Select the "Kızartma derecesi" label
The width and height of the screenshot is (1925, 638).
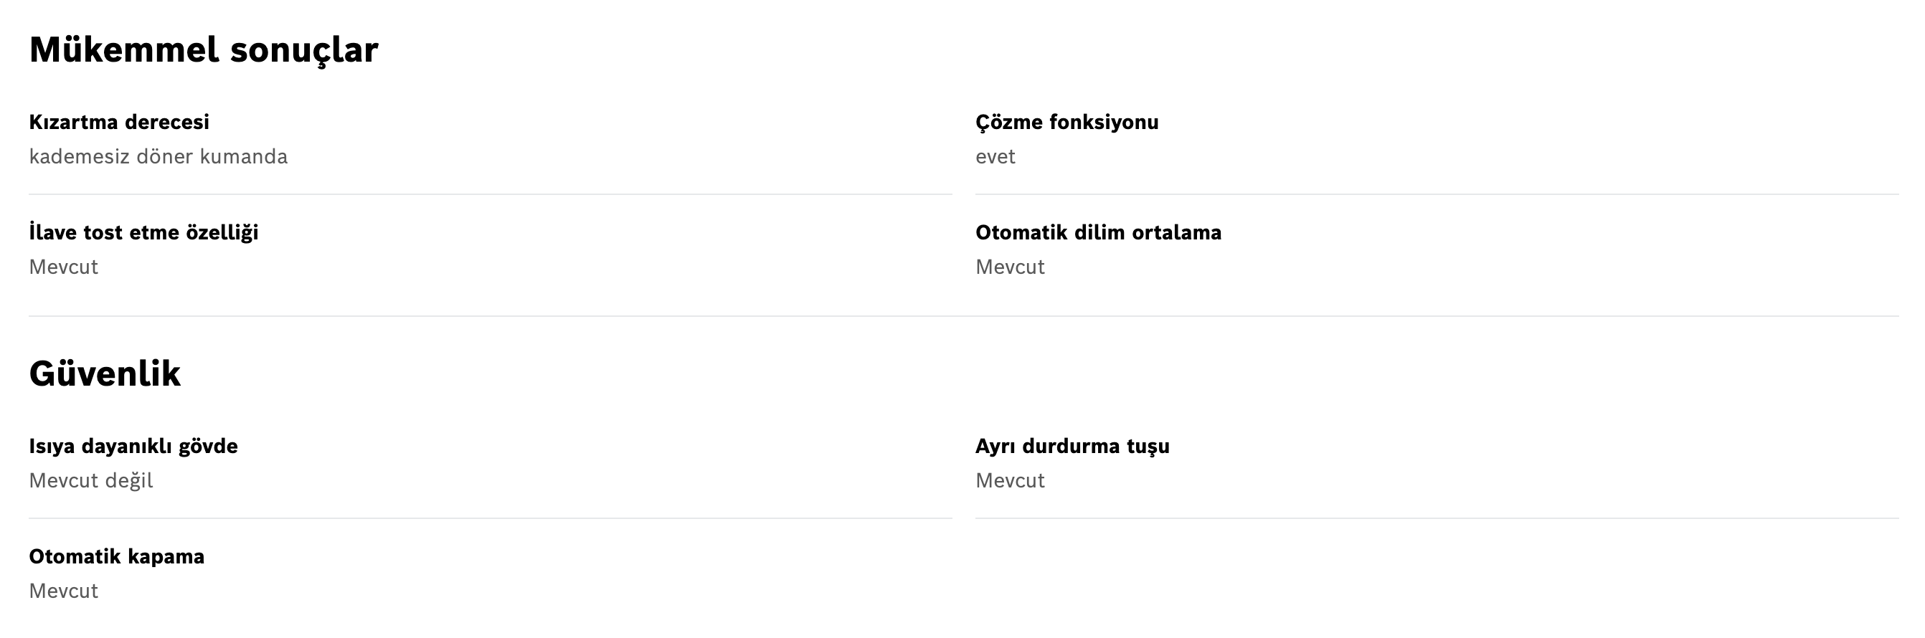(x=119, y=122)
